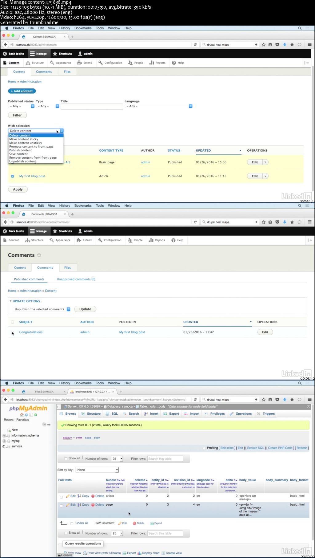
Task: Click Filter rows search box above Sort by key
Action: pyautogui.click(x=165, y=459)
